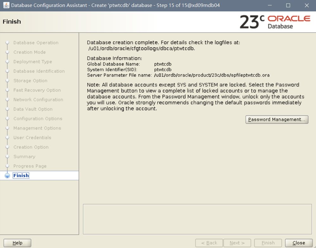Select the Progress Page step
316x248 pixels.
(x=30, y=166)
